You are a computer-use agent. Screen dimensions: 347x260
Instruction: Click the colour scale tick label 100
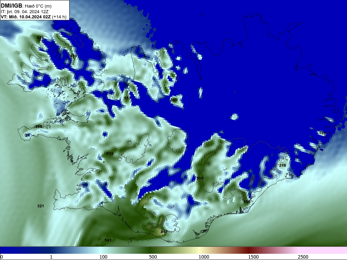(103, 257)
